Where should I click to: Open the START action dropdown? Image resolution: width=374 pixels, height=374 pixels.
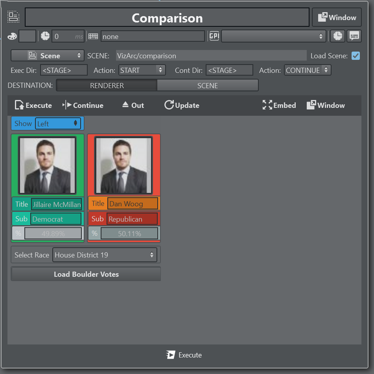[142, 70]
